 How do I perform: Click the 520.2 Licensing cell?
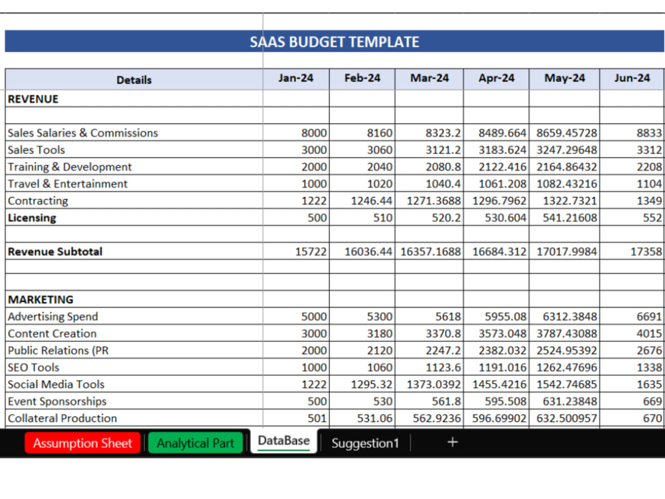429,218
